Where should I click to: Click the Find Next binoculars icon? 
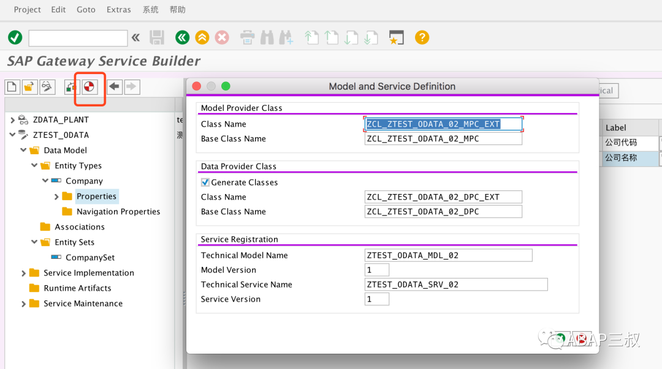[x=286, y=37]
